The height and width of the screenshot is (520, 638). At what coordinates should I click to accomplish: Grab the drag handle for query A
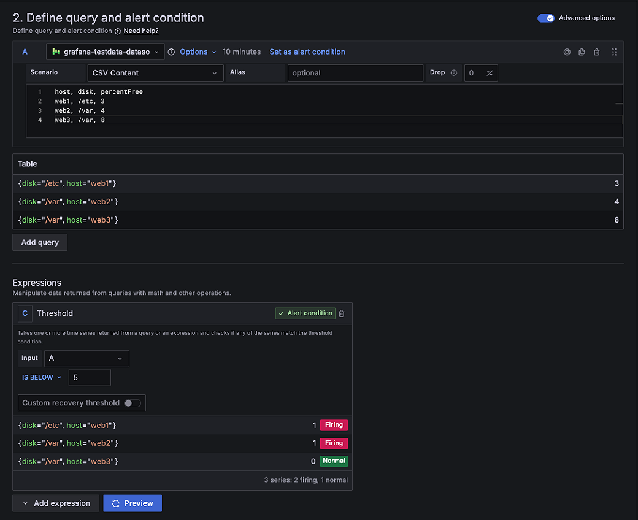(614, 52)
